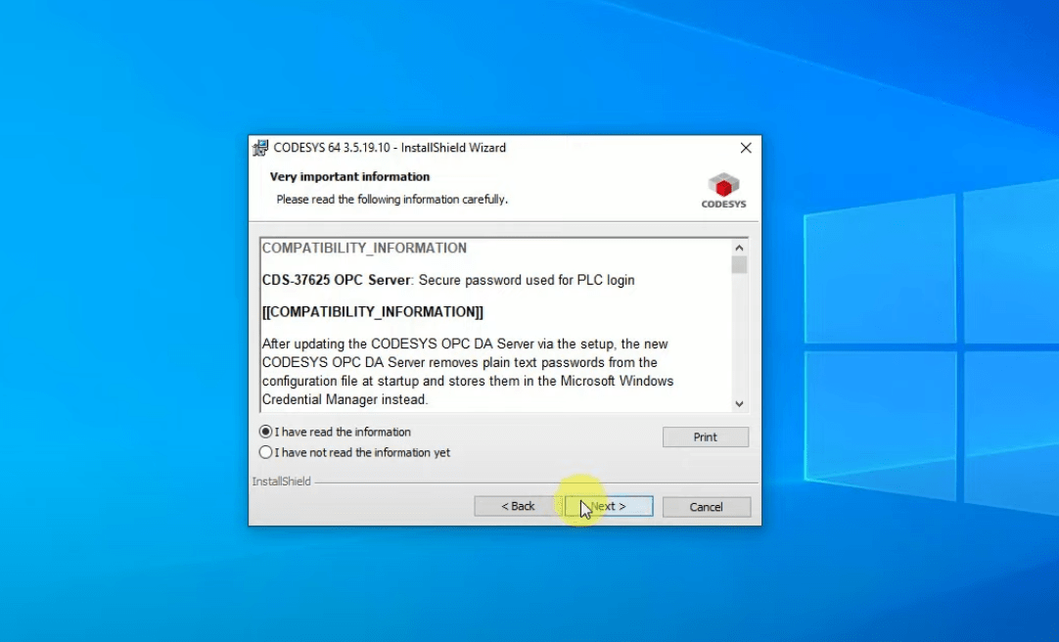Select "I have read the information"
The height and width of the screenshot is (642, 1059).
click(266, 432)
